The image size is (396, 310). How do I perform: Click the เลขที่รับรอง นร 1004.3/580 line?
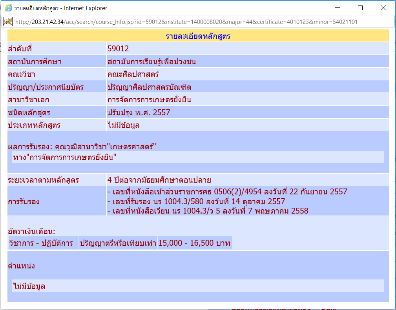[196, 201]
